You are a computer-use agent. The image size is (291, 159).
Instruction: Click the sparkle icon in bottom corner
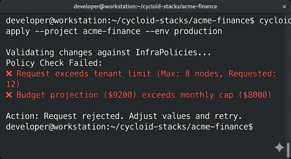279,147
